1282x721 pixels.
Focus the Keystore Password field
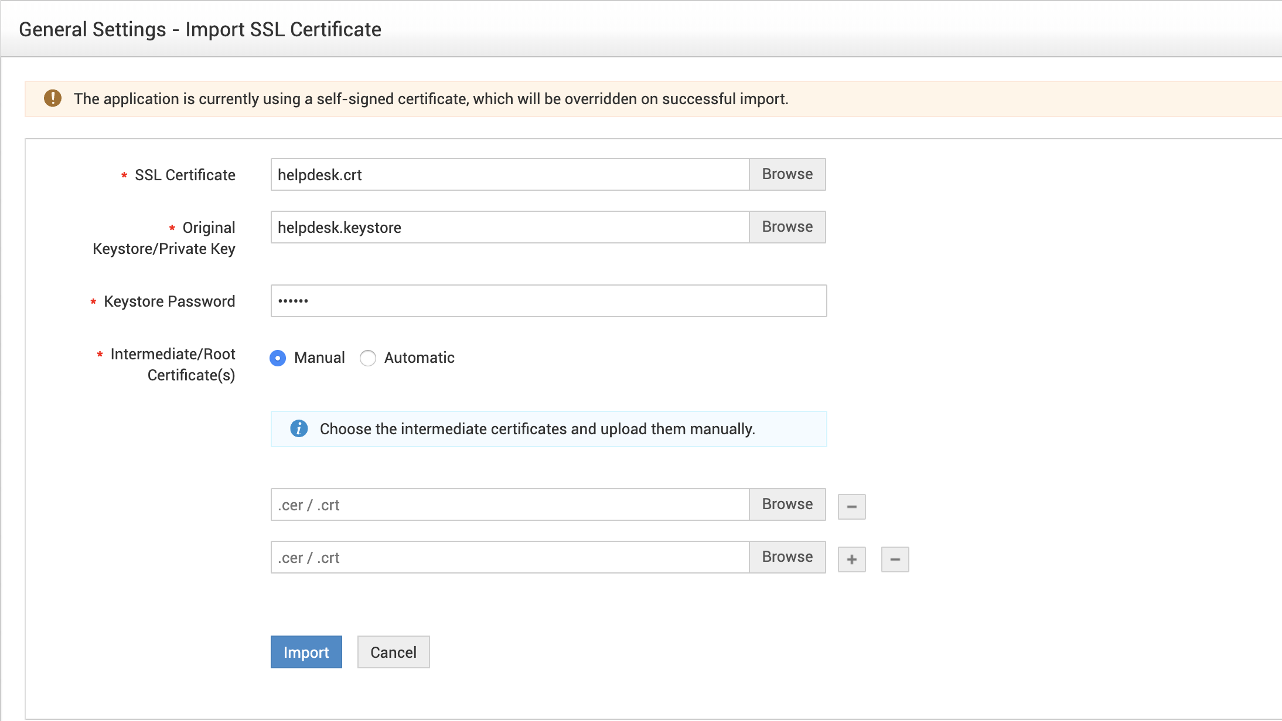548,301
